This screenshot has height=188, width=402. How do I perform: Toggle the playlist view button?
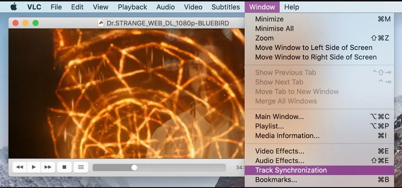coord(81,167)
